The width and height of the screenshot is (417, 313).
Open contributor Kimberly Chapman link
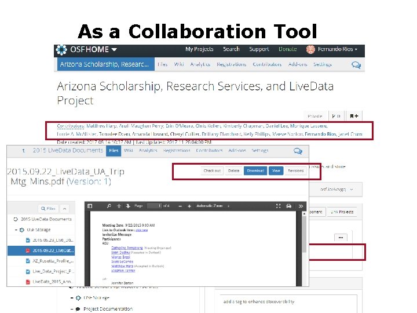click(x=243, y=126)
